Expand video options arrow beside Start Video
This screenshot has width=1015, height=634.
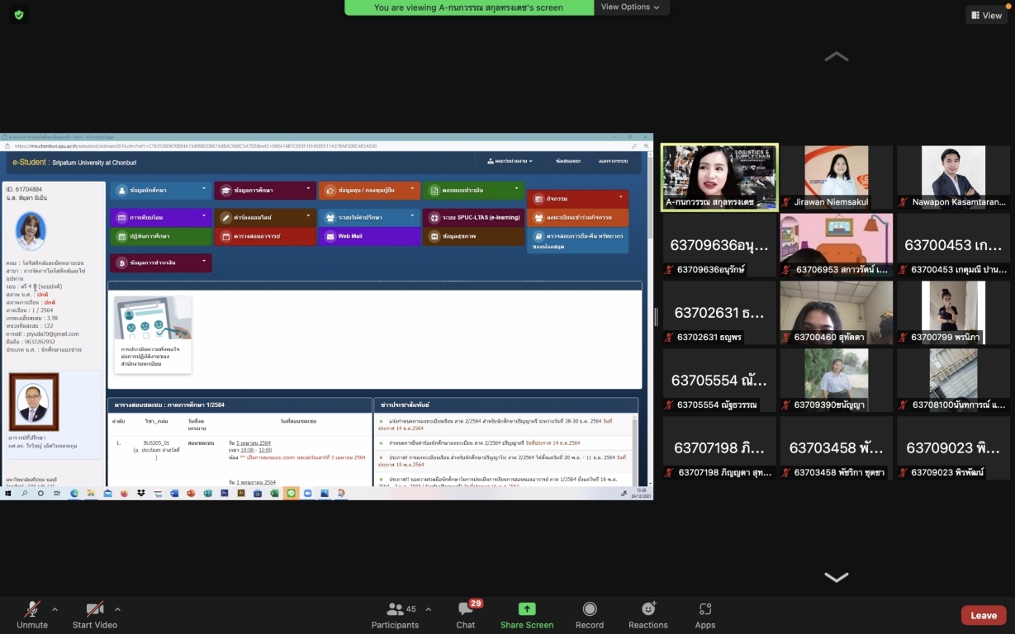click(x=117, y=610)
